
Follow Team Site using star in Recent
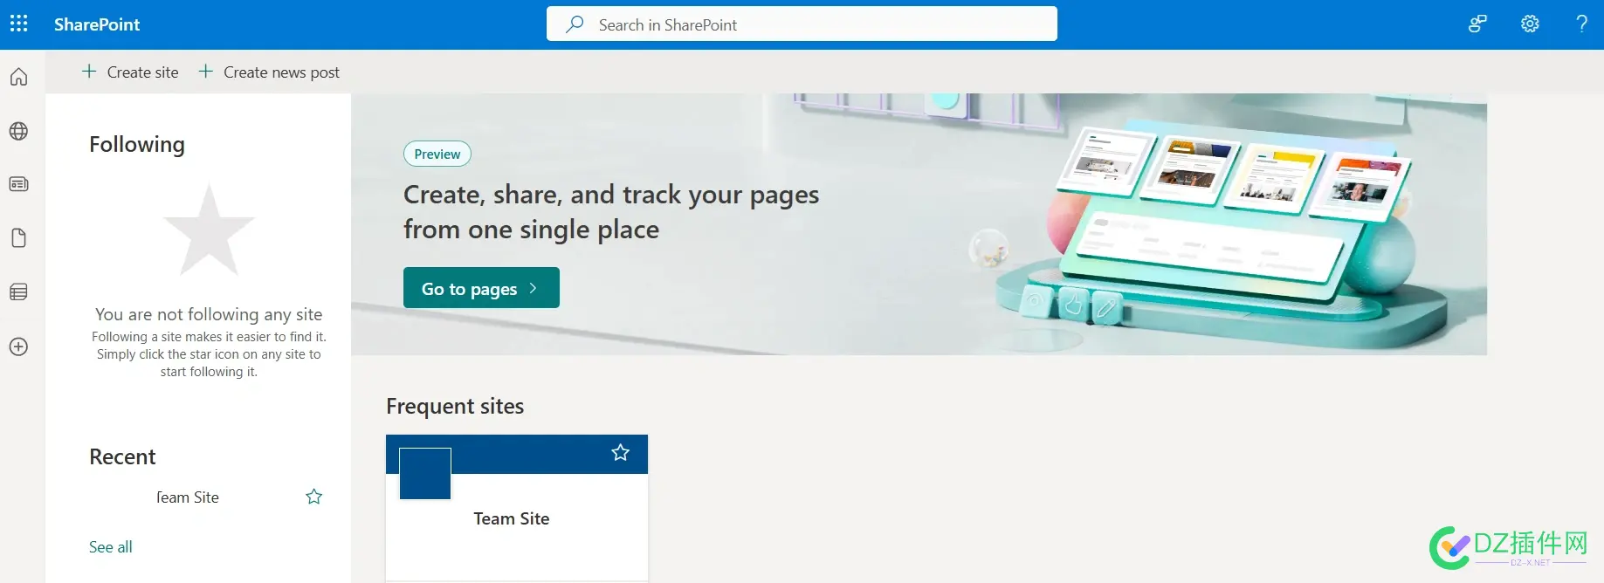[x=314, y=497]
